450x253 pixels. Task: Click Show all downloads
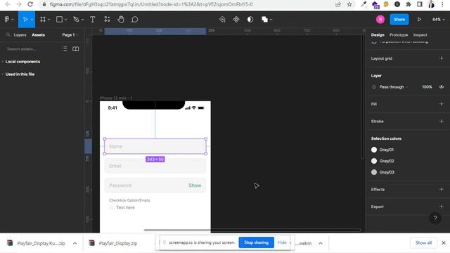(423, 242)
